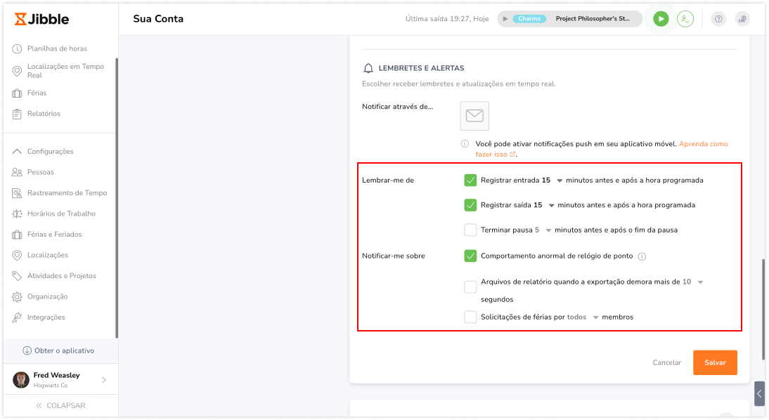Image resolution: width=769 pixels, height=420 pixels.
Task: Open the help icon in the header
Action: pyautogui.click(x=718, y=19)
